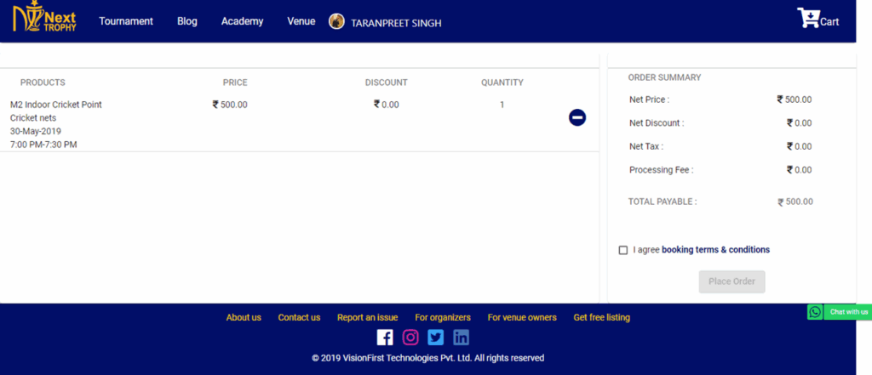
Task: Click the Next Trophy logo
Action: pyautogui.click(x=44, y=20)
